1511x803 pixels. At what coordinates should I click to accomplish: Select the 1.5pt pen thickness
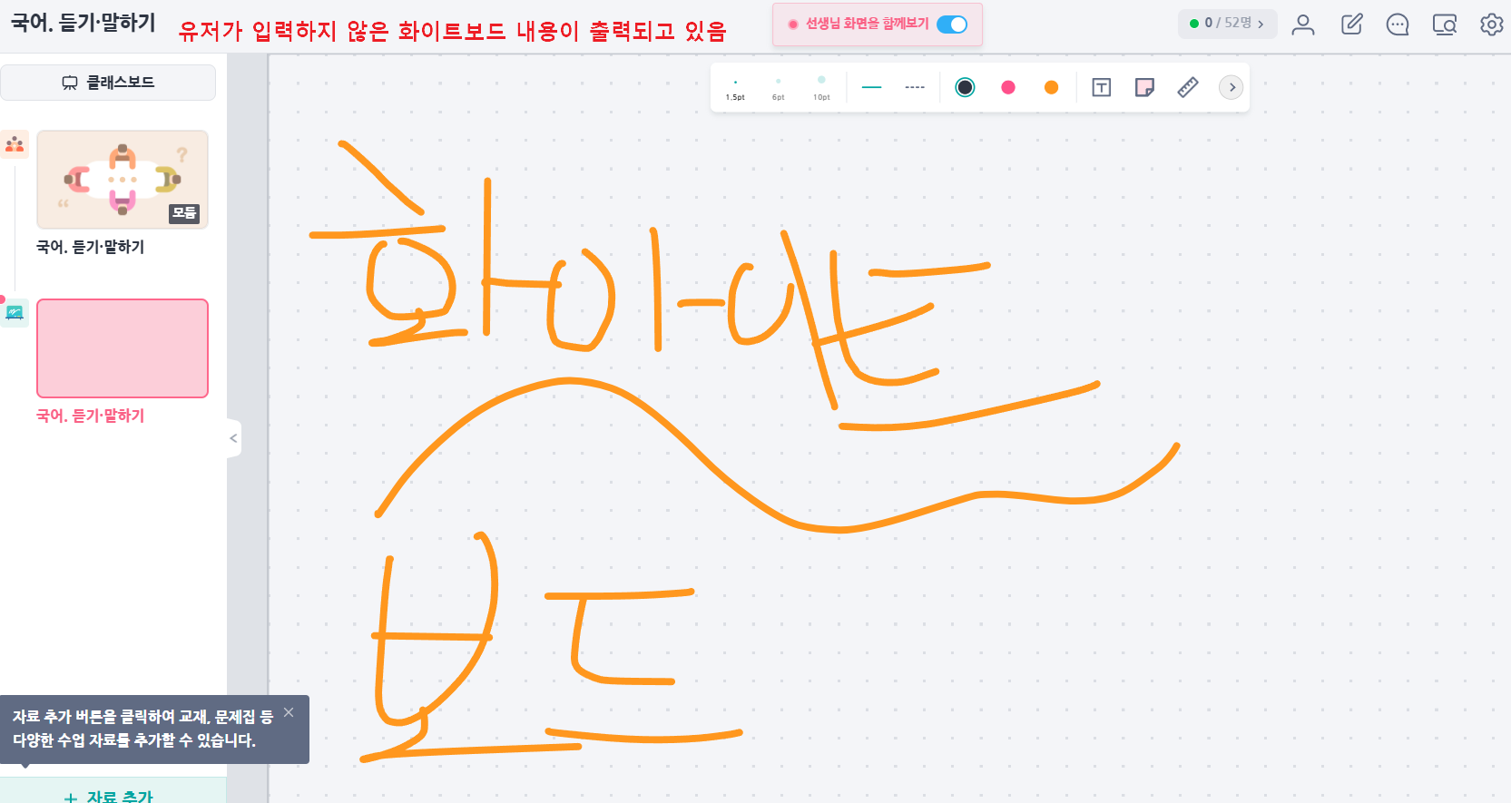click(x=735, y=88)
